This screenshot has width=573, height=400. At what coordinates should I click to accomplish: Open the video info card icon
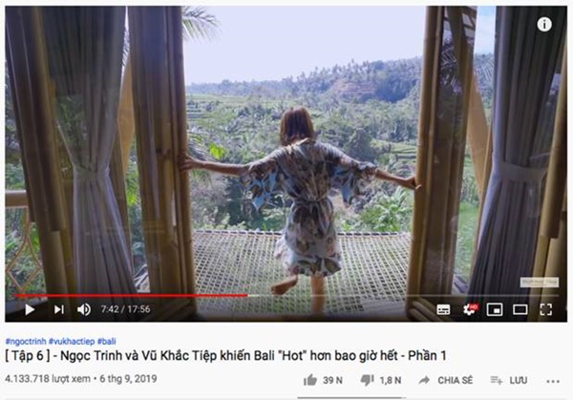click(x=544, y=25)
